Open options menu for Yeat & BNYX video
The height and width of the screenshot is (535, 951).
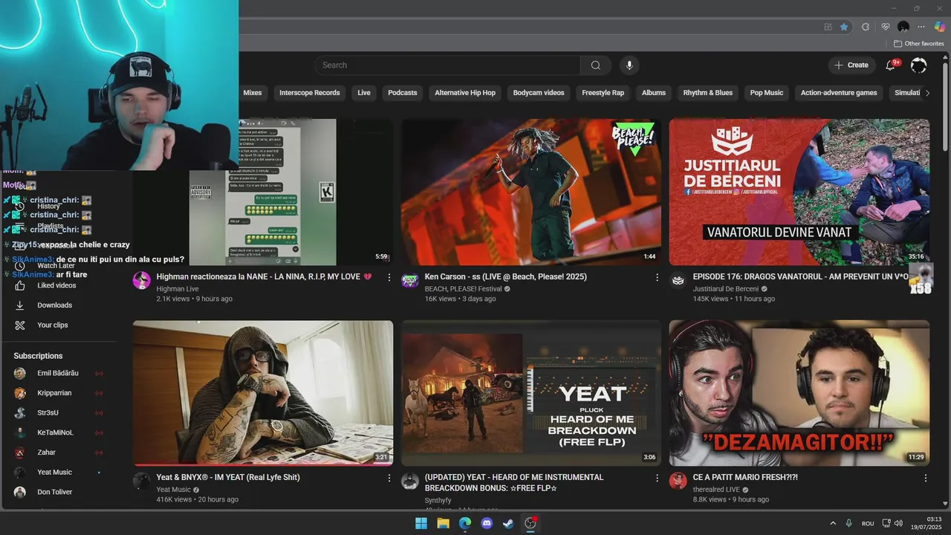pos(389,478)
